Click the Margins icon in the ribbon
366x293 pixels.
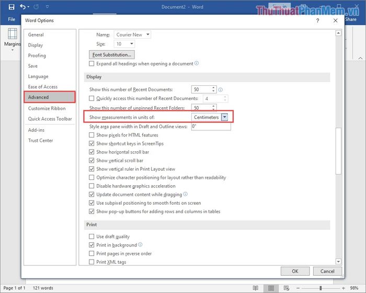click(x=13, y=33)
